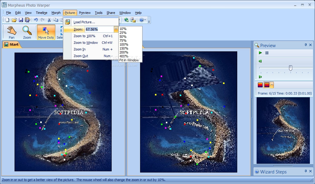This screenshot has height=184, width=315.
Task: Click the email picture icon
Action: point(133,20)
